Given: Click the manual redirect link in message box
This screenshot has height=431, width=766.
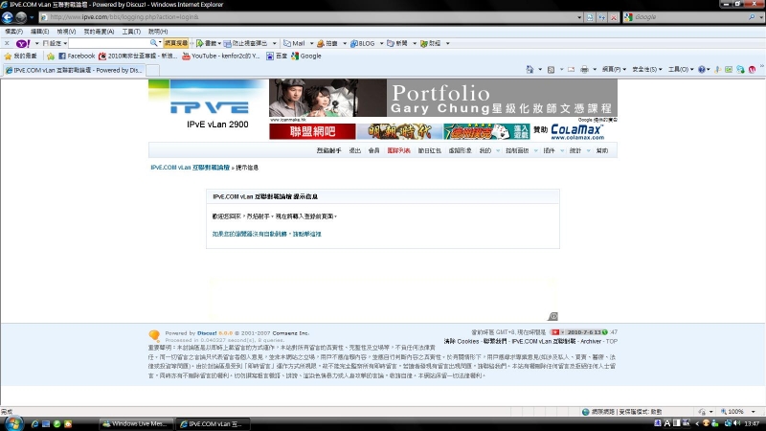Looking at the screenshot, I should click(267, 234).
